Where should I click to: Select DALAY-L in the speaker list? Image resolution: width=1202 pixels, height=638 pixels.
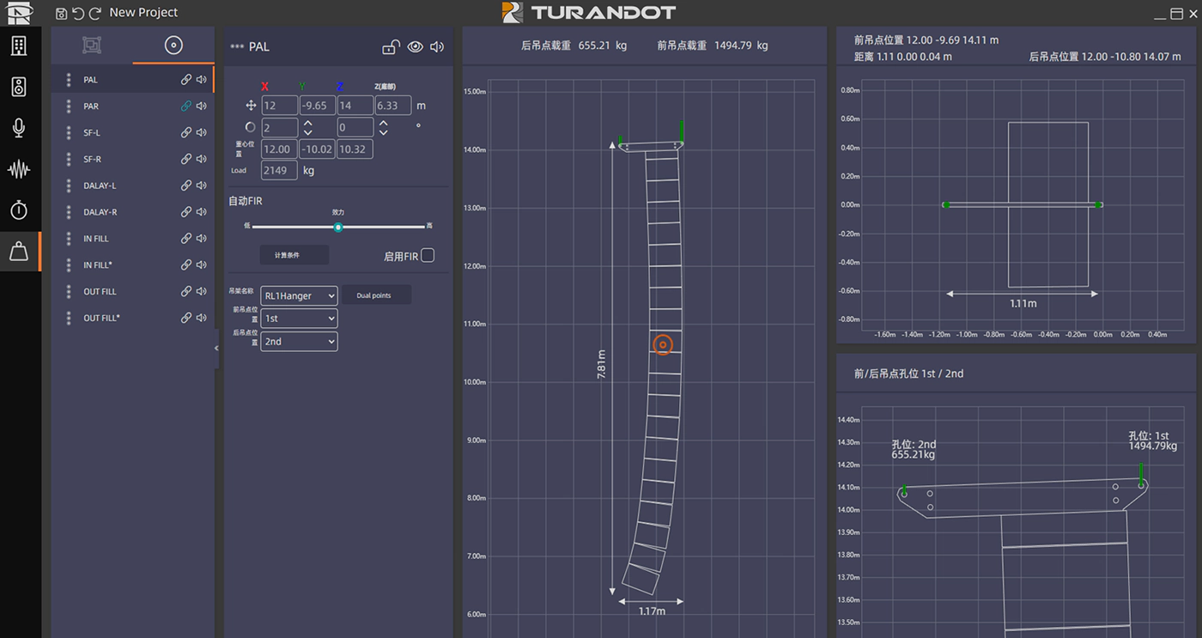point(100,186)
